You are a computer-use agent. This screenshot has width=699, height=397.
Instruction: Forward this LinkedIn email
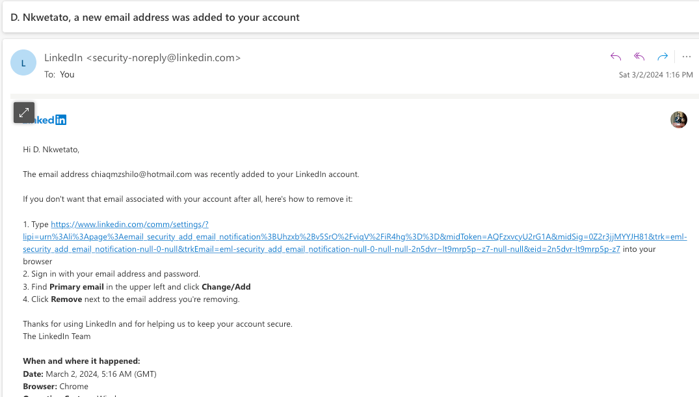point(663,57)
